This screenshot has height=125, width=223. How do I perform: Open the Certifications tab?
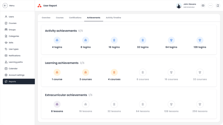(x=75, y=18)
